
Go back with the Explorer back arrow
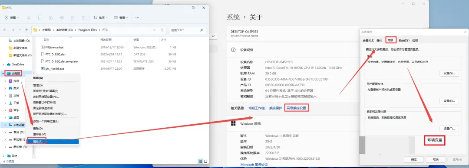click(5, 30)
